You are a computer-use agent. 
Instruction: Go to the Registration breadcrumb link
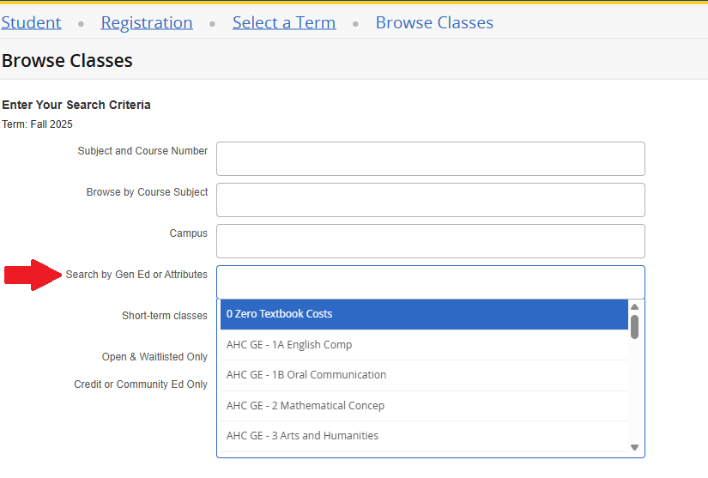point(147,23)
